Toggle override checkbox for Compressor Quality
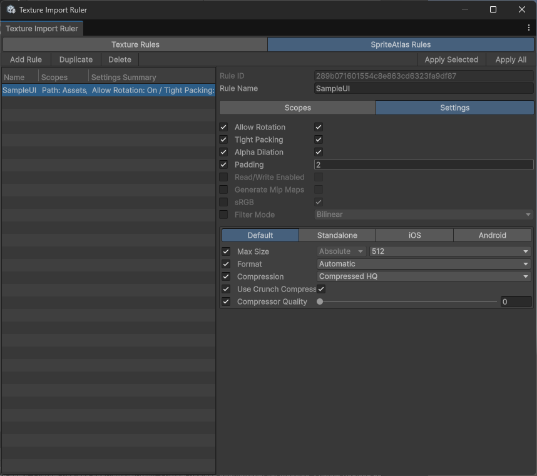 tap(226, 301)
